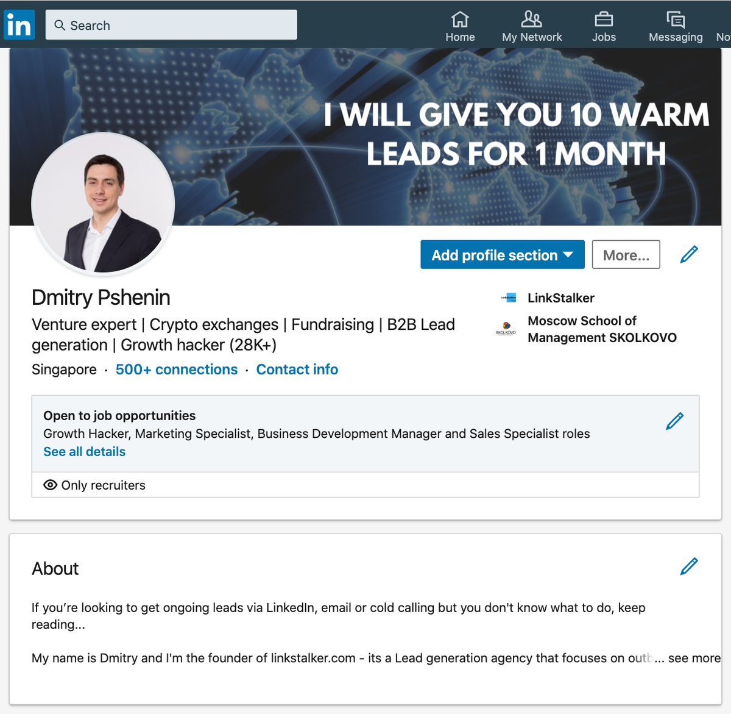The height and width of the screenshot is (714, 731).
Task: Edit profile intro with pencil icon
Action: (689, 255)
